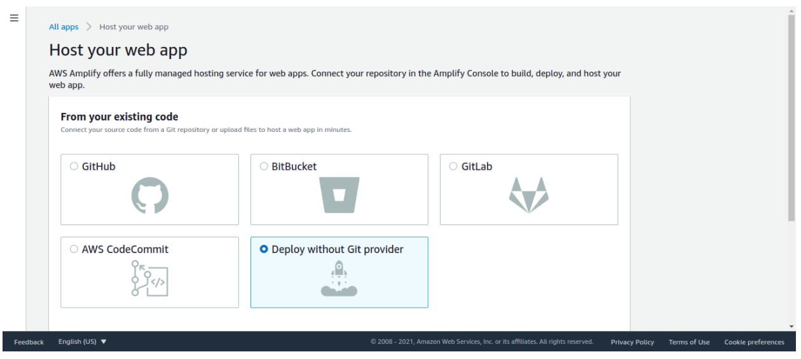Click the BitBucket bucket logo

339,195
